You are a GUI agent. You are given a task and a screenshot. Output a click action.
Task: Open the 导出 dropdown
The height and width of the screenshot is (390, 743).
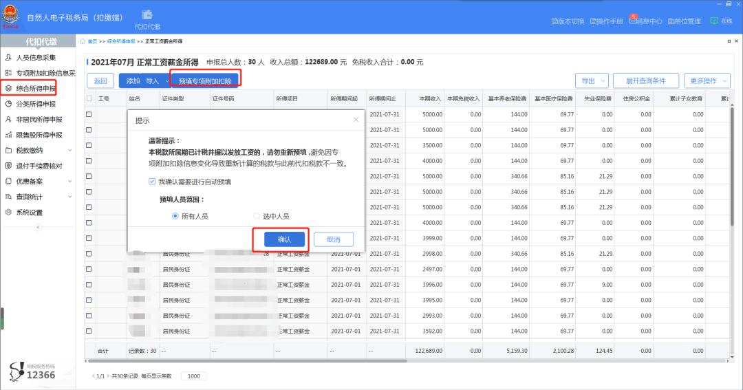pos(592,80)
